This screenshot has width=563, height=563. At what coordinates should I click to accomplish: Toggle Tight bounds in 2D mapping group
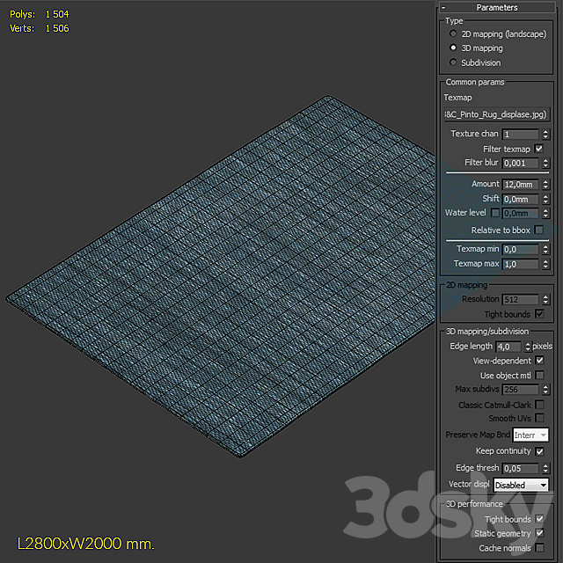click(539, 314)
